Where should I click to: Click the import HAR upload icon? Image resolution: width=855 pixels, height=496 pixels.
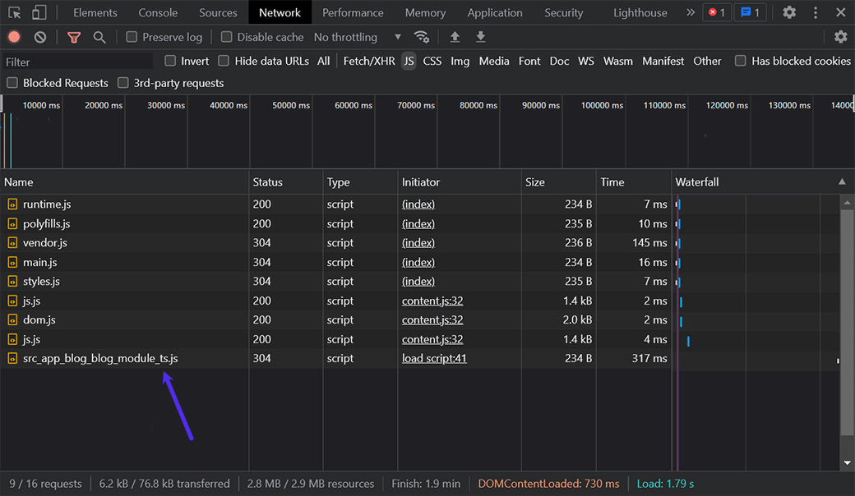point(455,37)
